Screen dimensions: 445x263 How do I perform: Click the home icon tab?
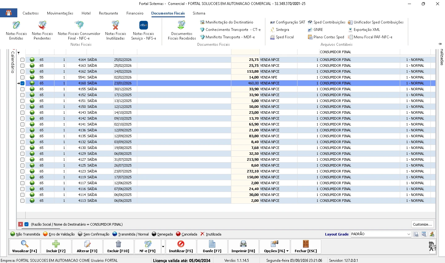9,13
